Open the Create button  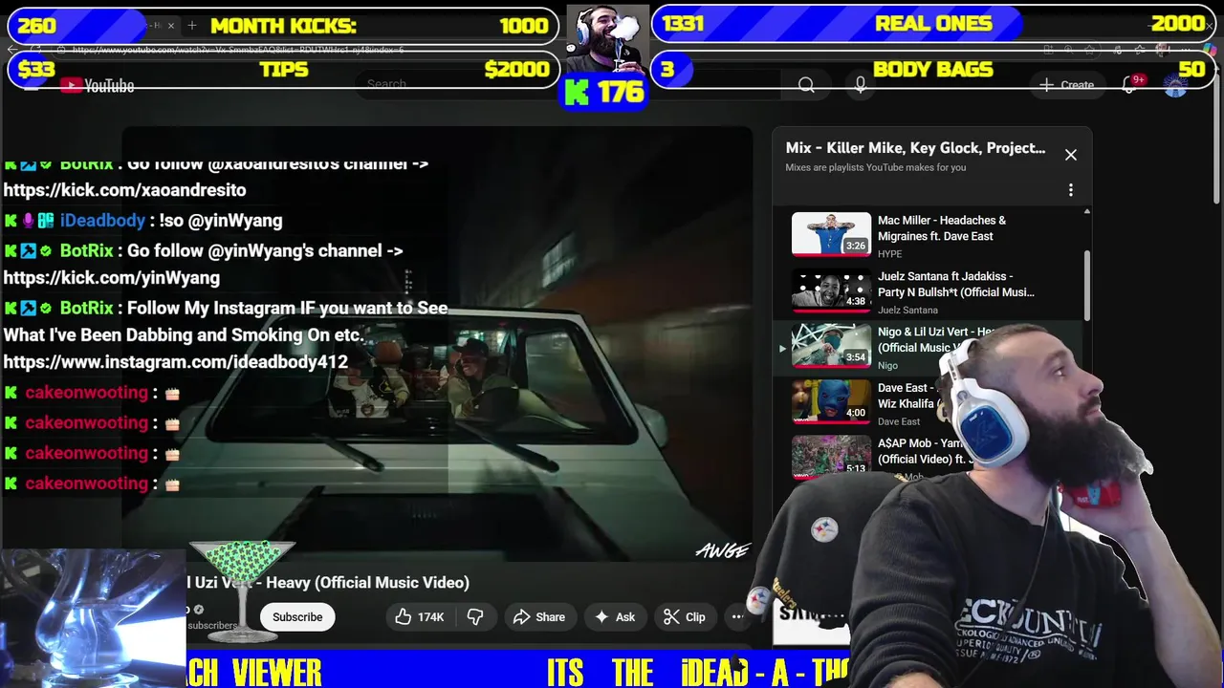[1067, 85]
